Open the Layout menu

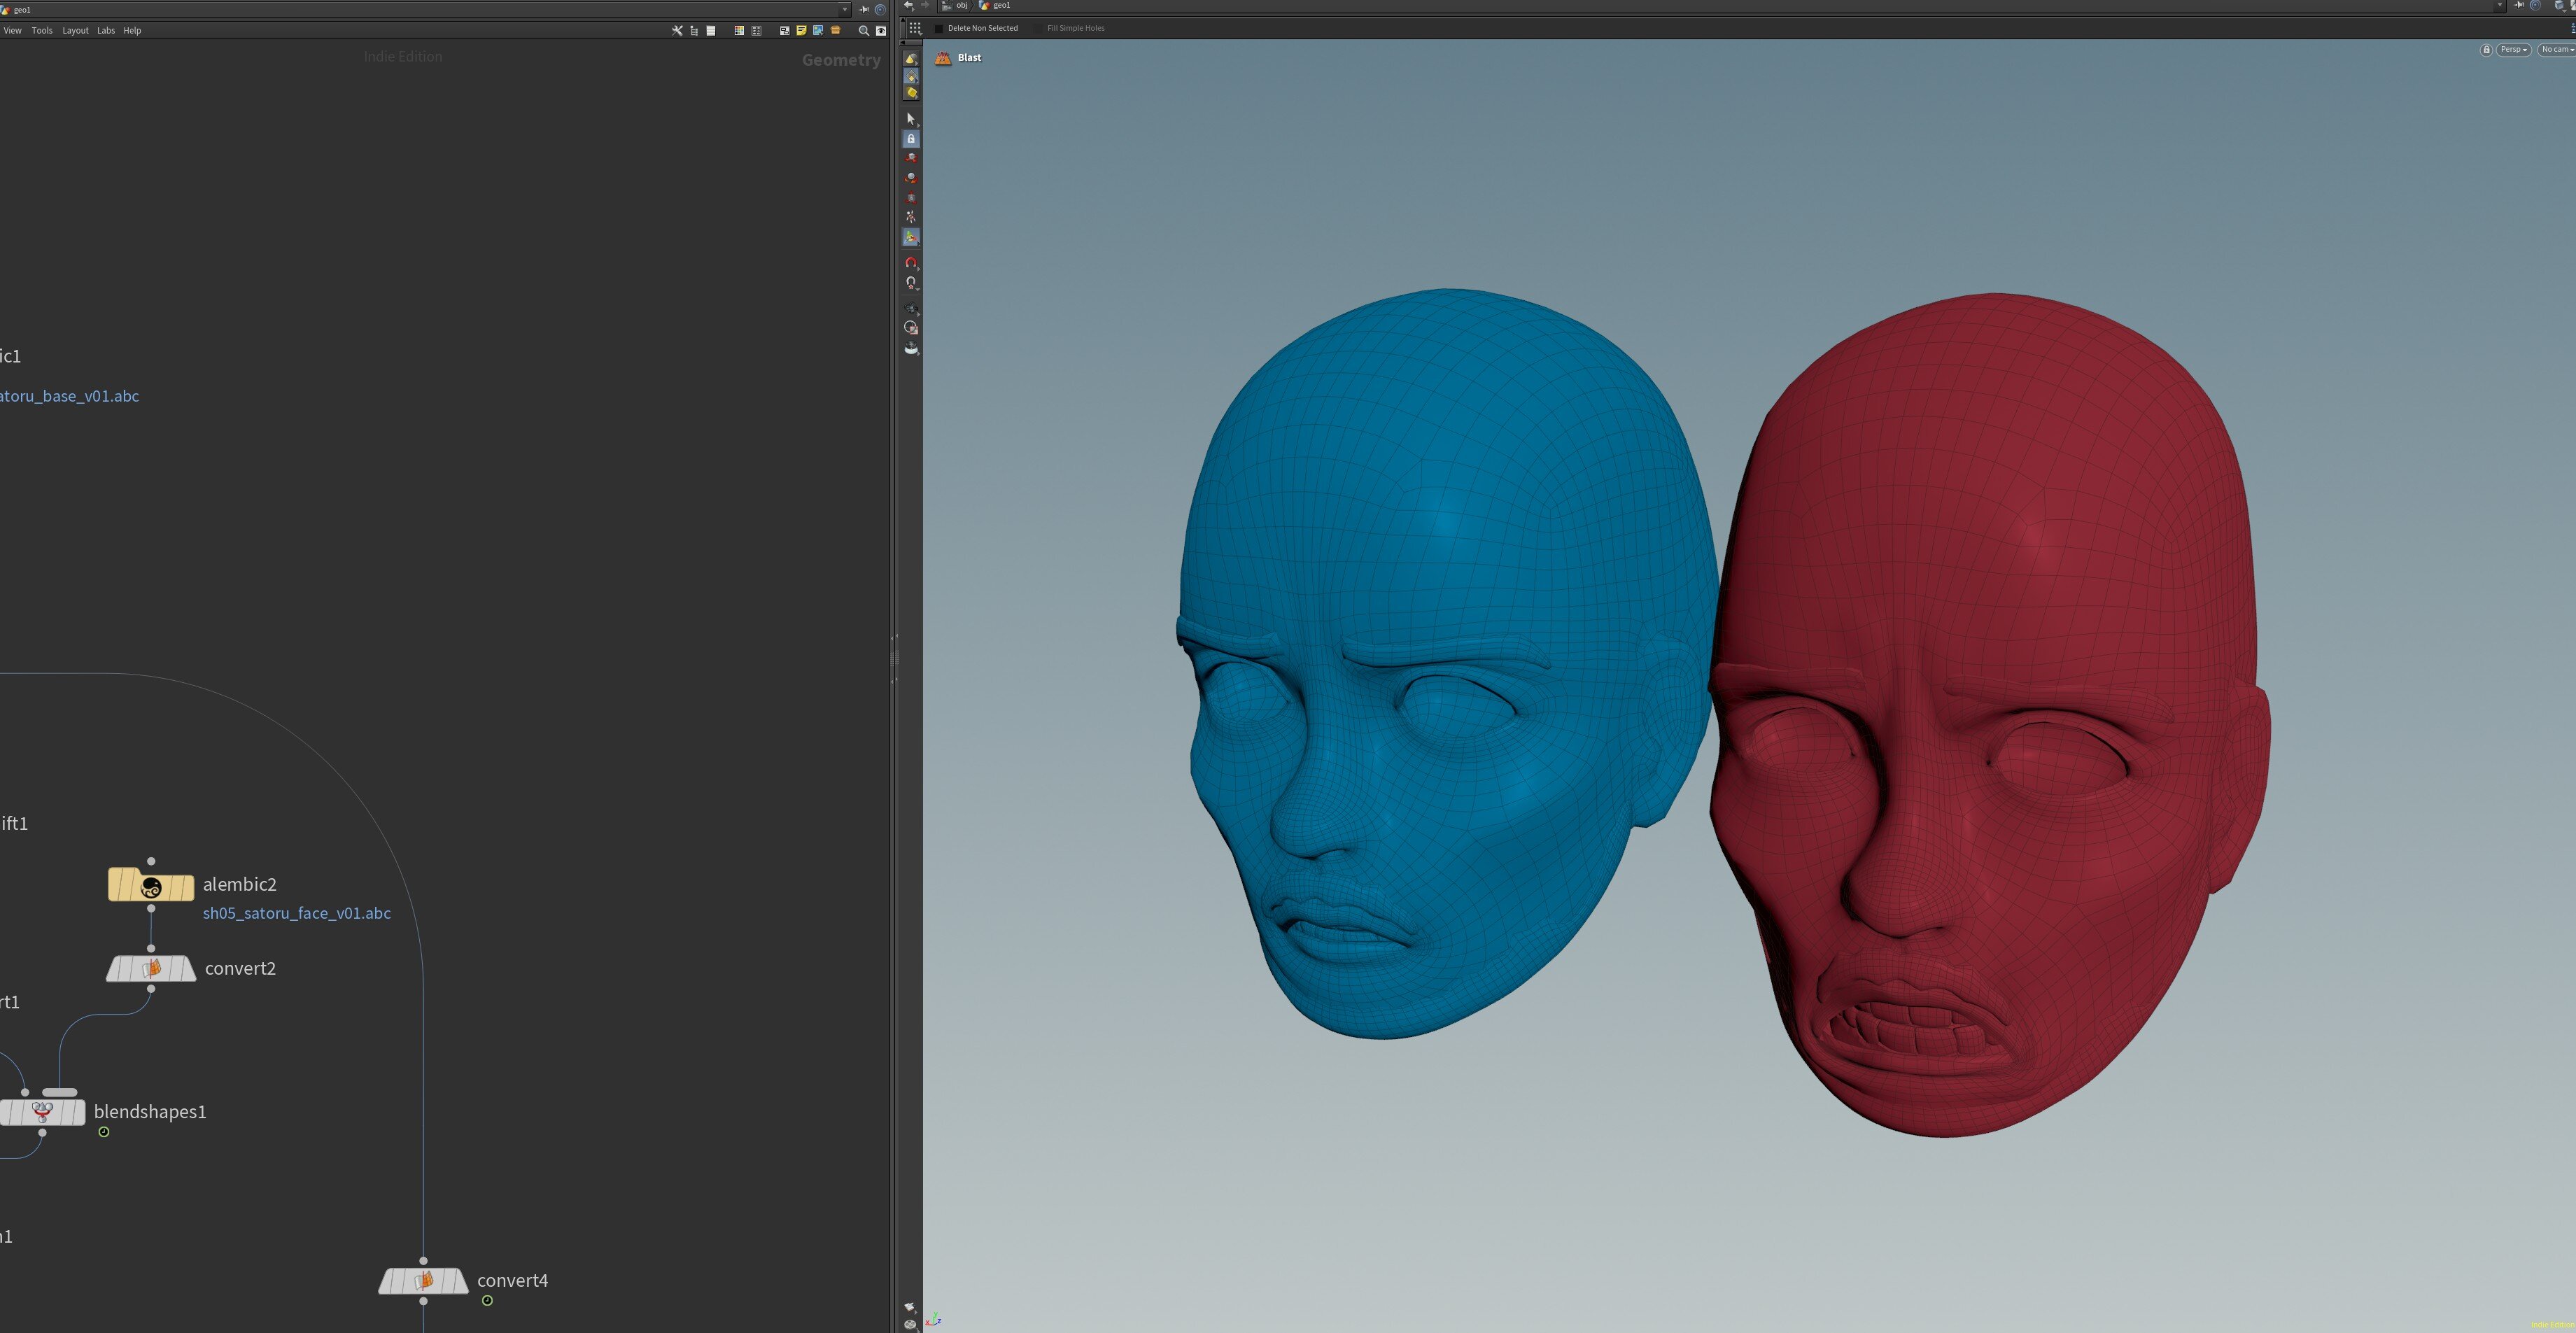click(75, 30)
